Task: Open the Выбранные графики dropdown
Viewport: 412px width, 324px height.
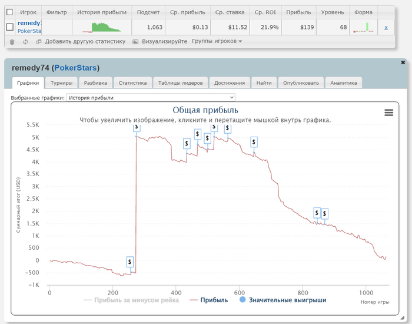Action: tap(151, 98)
